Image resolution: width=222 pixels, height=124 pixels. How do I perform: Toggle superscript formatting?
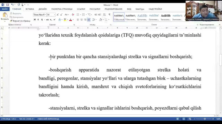click(54, 20)
